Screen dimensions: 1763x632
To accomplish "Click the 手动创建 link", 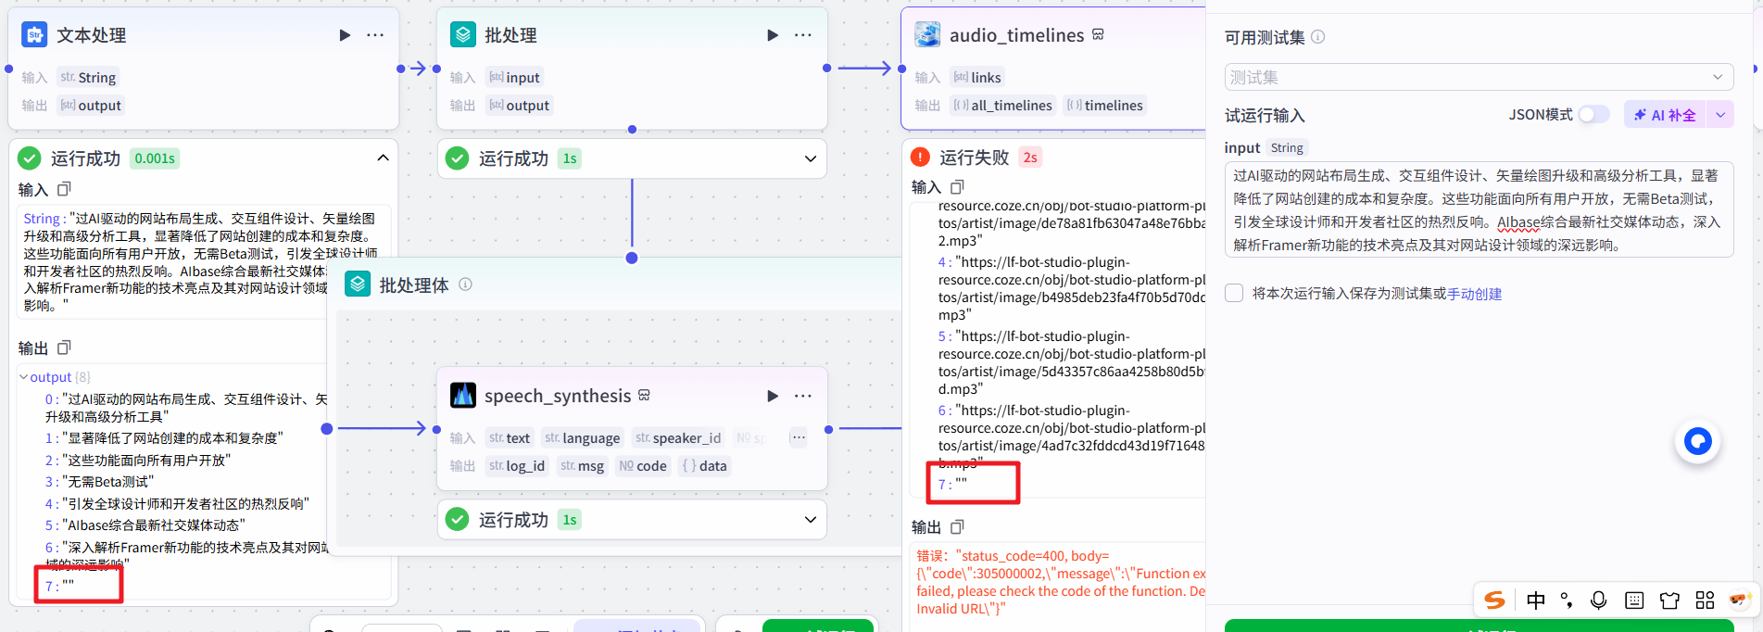I will point(1474,294).
